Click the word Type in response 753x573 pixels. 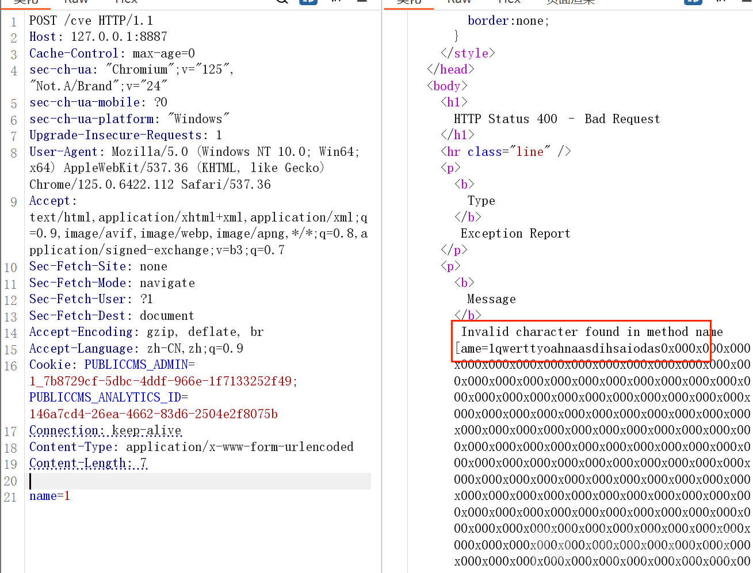pyautogui.click(x=481, y=201)
